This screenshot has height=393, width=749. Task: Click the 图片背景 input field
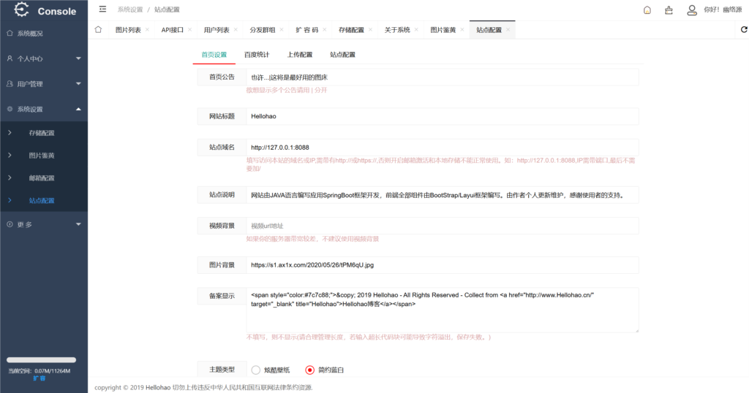coord(443,265)
